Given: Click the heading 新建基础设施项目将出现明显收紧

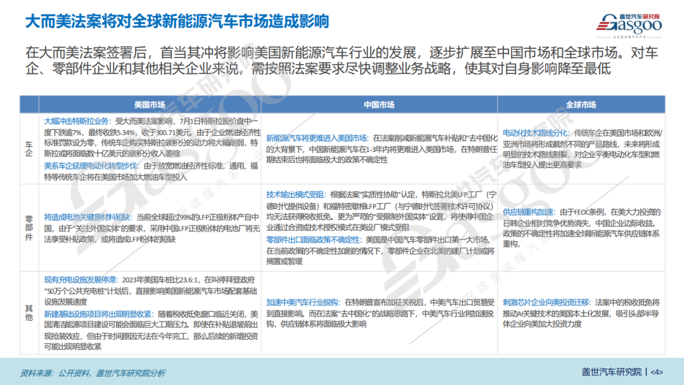Looking at the screenshot, I should pyautogui.click(x=99, y=314).
